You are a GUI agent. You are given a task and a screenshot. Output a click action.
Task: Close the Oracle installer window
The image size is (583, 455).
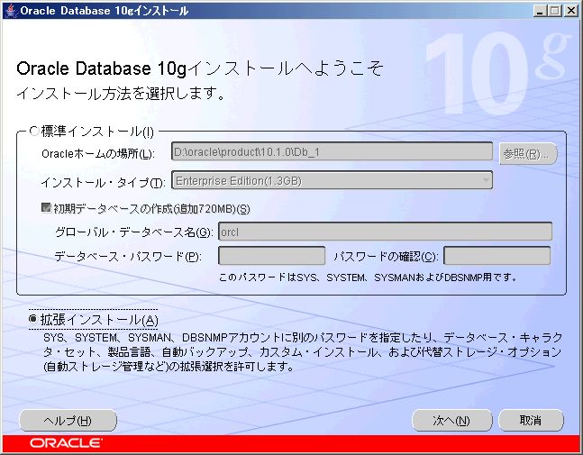[570, 11]
